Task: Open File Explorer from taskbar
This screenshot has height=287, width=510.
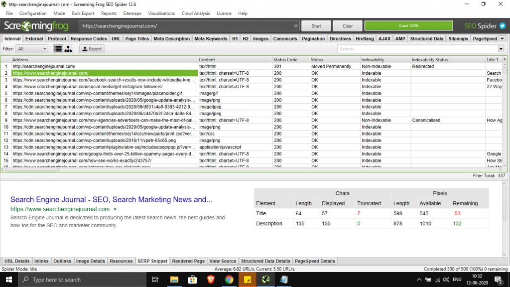Action: [x=174, y=280]
